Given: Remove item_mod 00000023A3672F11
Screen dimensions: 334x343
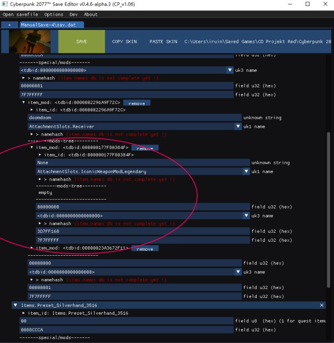Looking at the screenshot, I should pos(145,248).
